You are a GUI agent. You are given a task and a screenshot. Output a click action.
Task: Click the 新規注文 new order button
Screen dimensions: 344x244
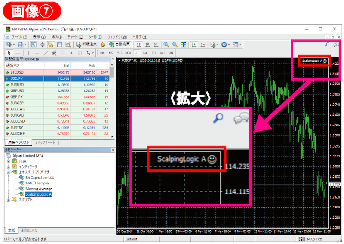click(x=86, y=45)
